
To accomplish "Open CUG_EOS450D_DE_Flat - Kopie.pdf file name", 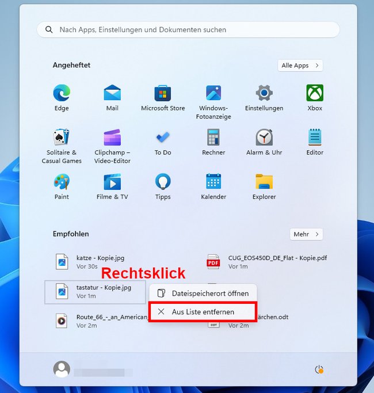I will pos(277,258).
